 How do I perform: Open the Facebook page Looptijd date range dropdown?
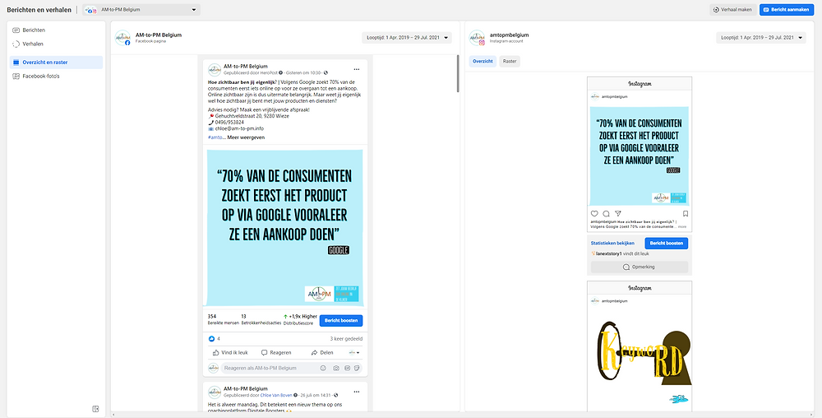coord(406,38)
